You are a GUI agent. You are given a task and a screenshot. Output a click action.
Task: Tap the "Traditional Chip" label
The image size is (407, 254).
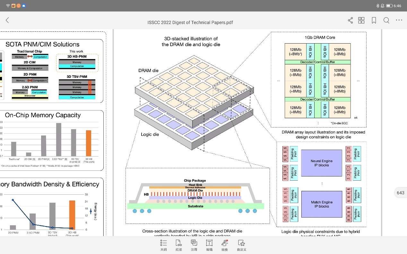point(30,51)
